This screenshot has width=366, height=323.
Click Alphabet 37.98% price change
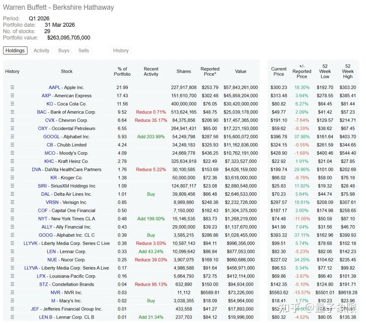[x=302, y=137]
